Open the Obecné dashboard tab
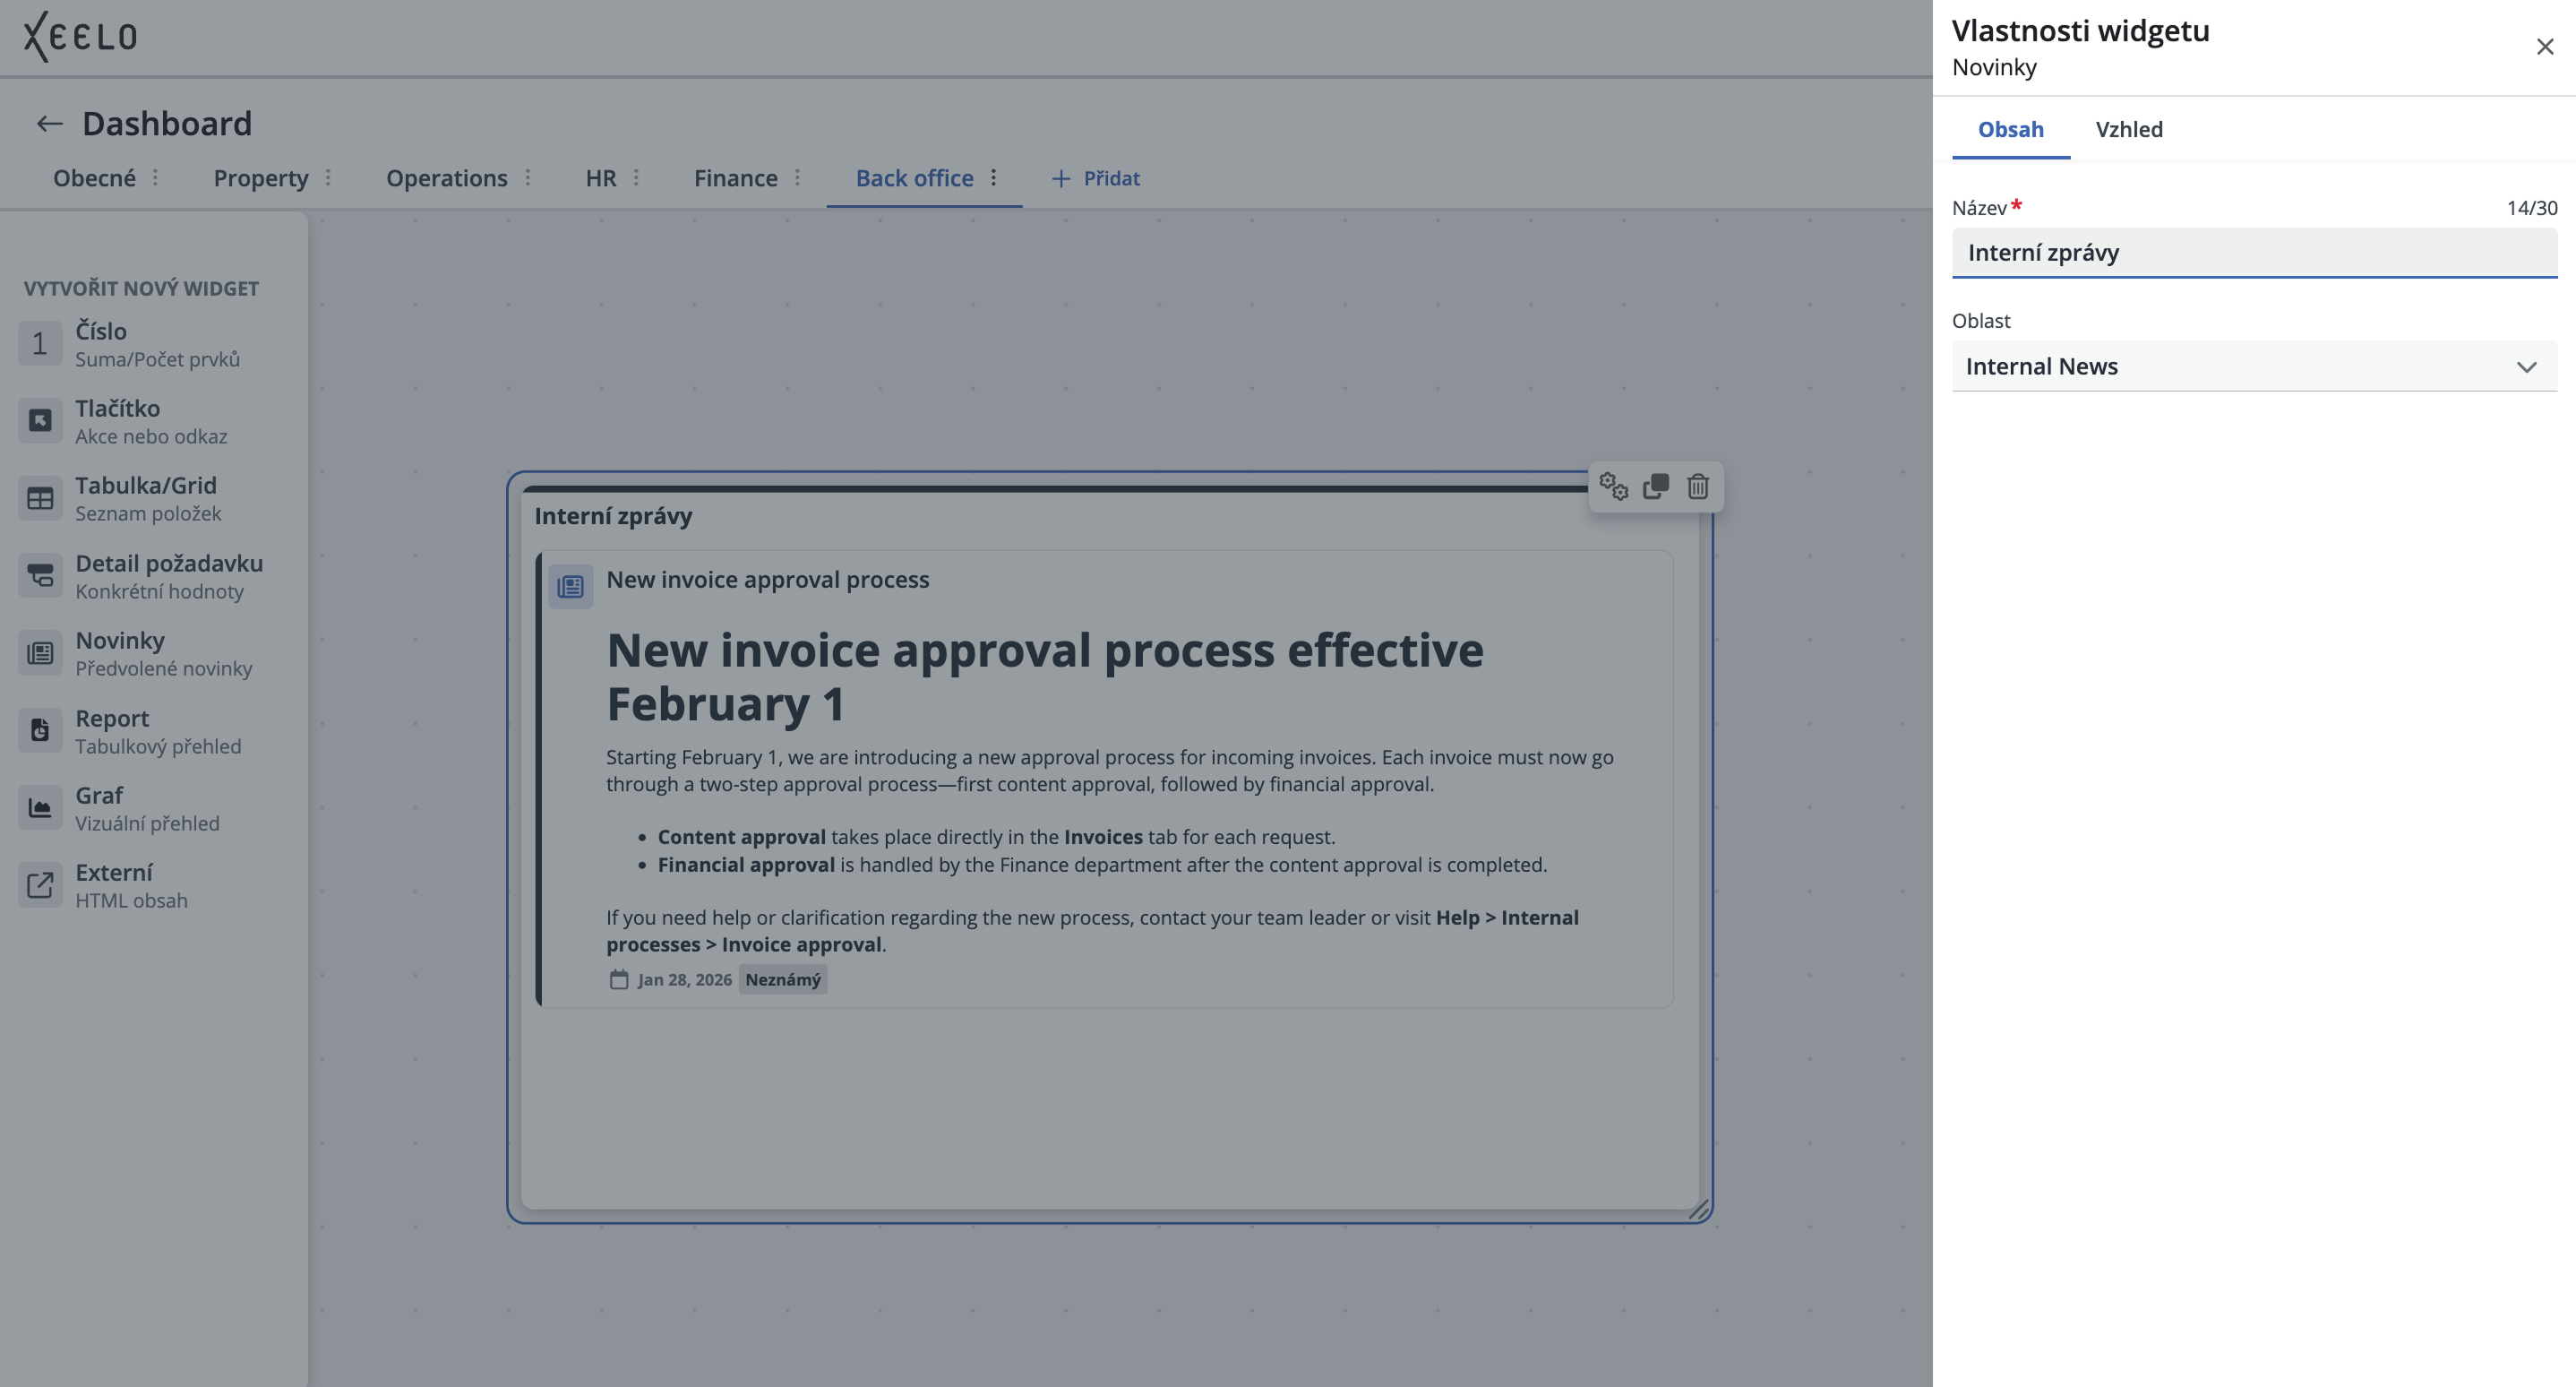 pyautogui.click(x=94, y=178)
